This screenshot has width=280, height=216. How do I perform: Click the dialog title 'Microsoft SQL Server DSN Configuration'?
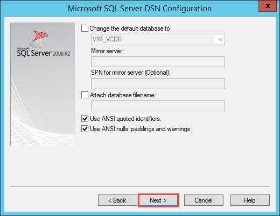139,9
